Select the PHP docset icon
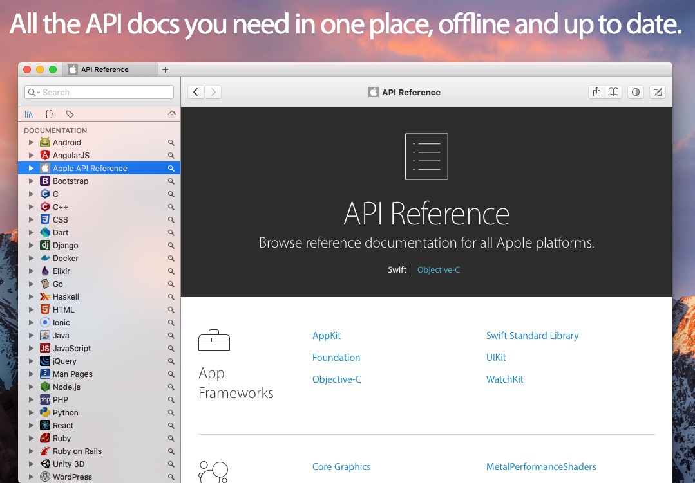Viewport: 695px width, 483px height. (45, 400)
